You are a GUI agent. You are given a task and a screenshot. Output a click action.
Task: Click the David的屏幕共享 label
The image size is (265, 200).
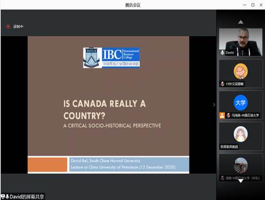(27, 197)
